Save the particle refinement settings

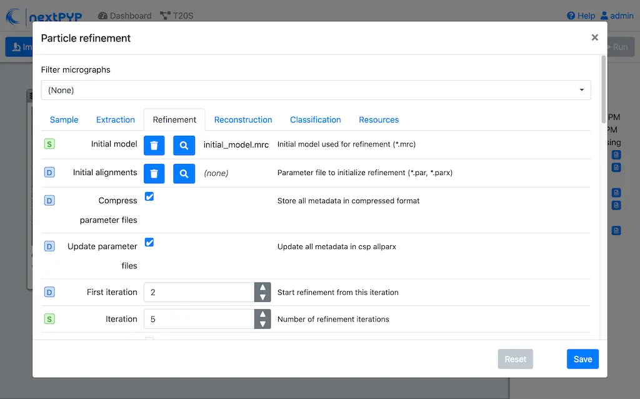coord(582,359)
